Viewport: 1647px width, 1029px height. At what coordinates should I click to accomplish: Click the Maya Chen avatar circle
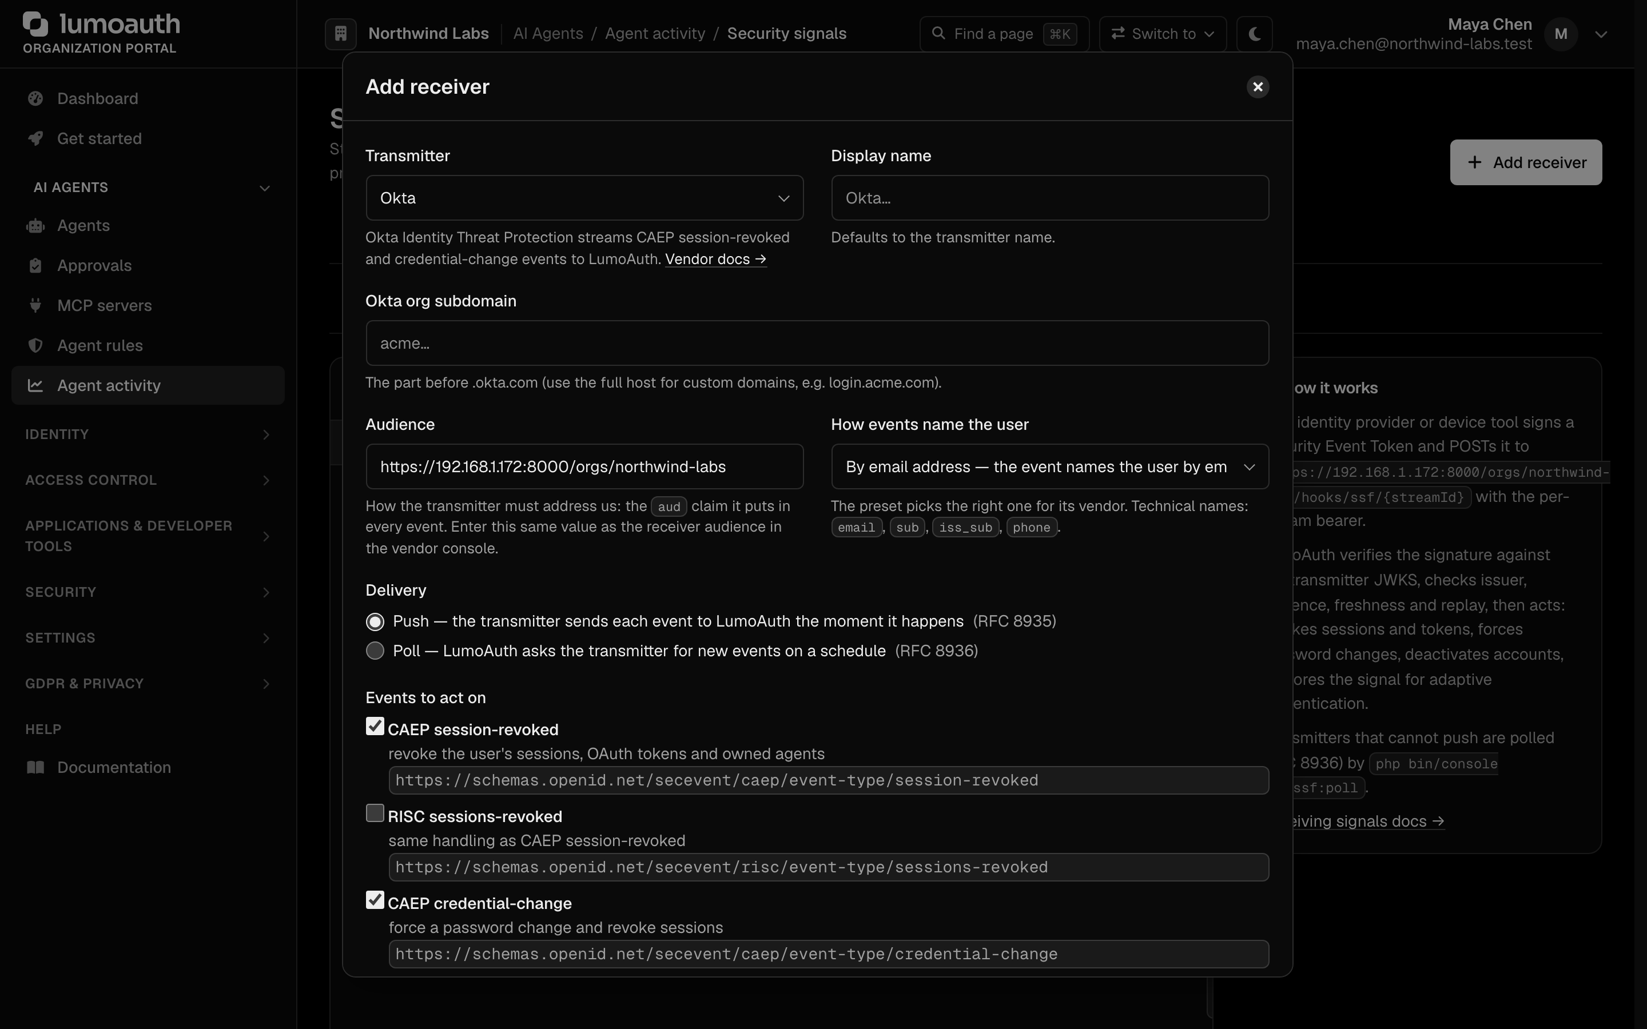coord(1561,34)
